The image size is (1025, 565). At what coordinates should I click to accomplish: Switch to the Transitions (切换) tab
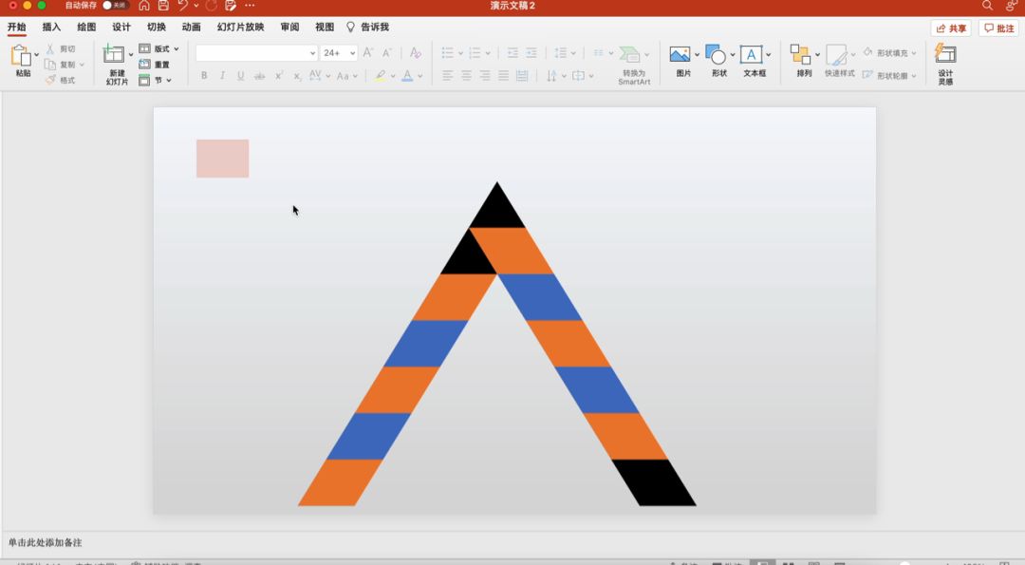[157, 27]
